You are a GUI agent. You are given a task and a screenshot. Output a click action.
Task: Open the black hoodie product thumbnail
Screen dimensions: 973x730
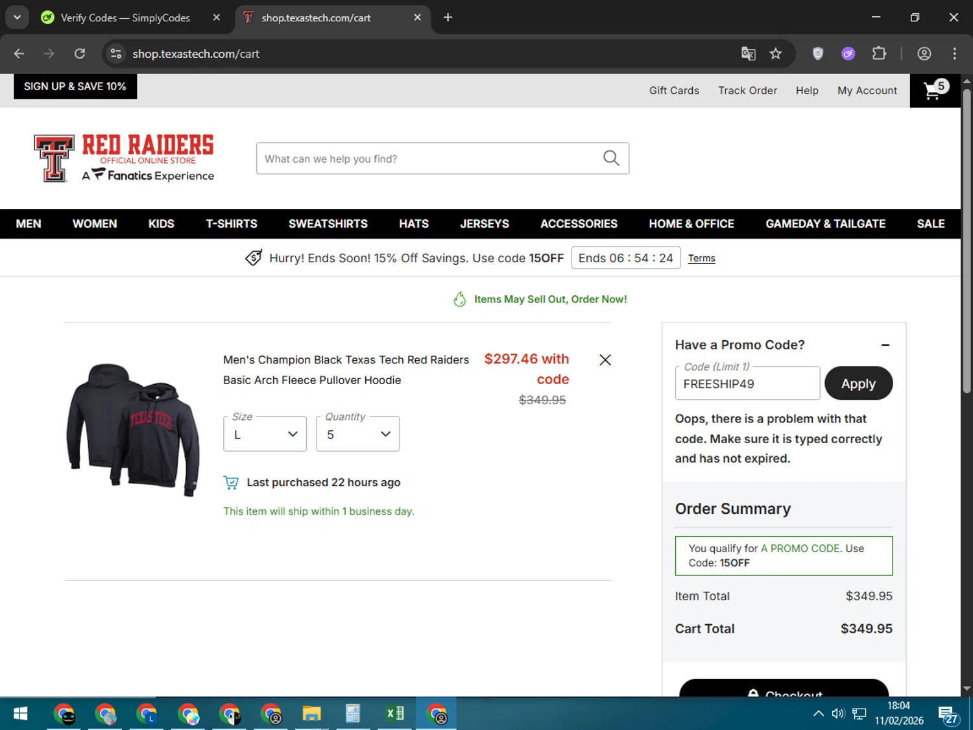tap(133, 430)
